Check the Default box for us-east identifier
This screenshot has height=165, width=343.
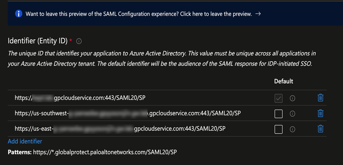[278, 129]
